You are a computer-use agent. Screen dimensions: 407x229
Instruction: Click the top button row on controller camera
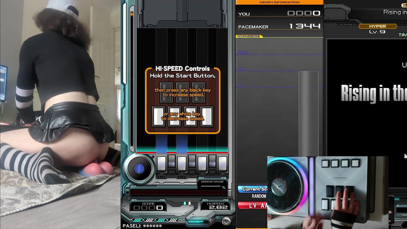[340, 163]
